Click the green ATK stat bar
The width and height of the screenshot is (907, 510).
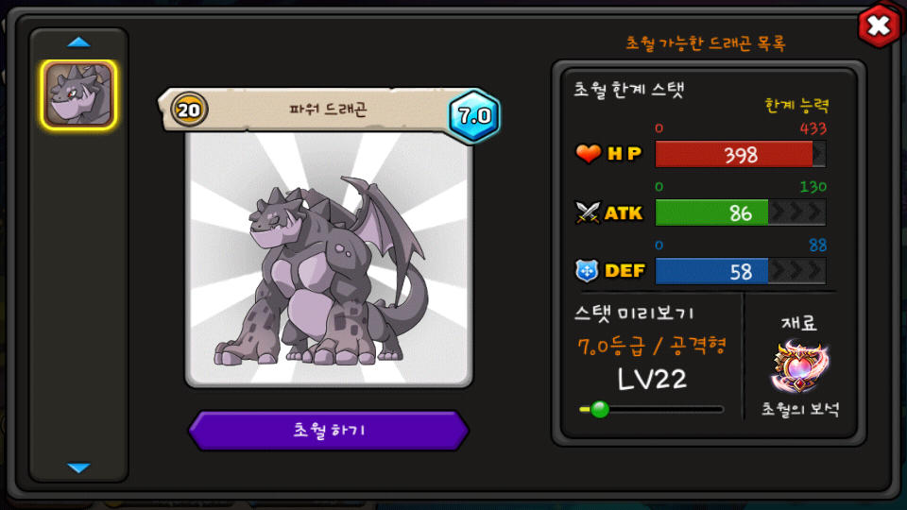741,212
